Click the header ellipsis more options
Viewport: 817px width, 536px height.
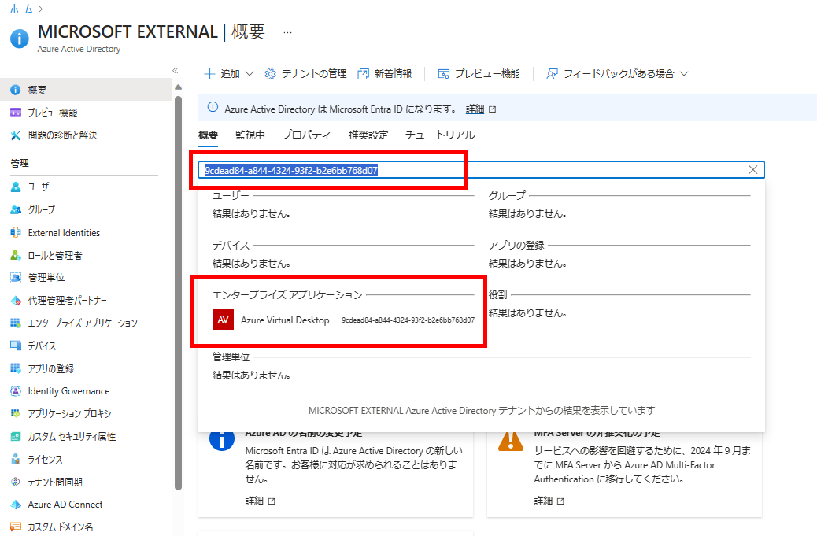287,32
